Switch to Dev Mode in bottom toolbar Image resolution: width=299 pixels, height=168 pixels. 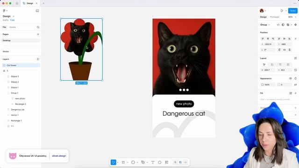coord(185,162)
